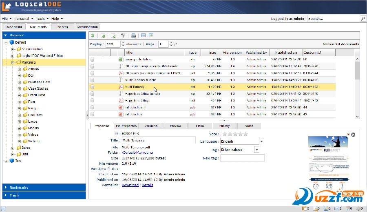Expand the Sales folder tree node

point(13,148)
